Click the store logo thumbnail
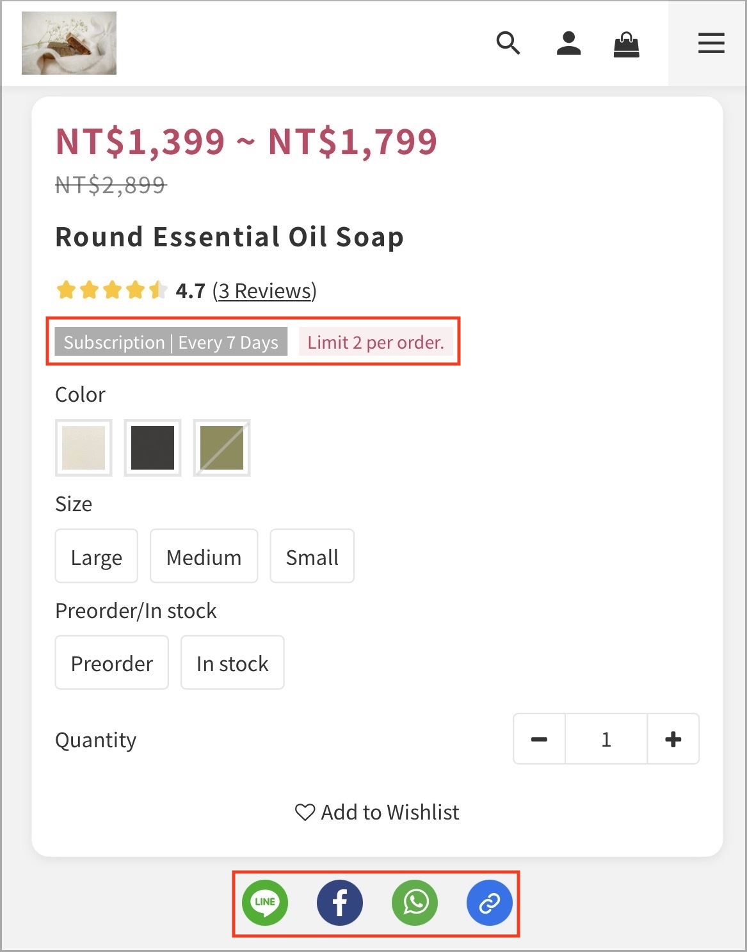This screenshot has height=952, width=747. (69, 43)
